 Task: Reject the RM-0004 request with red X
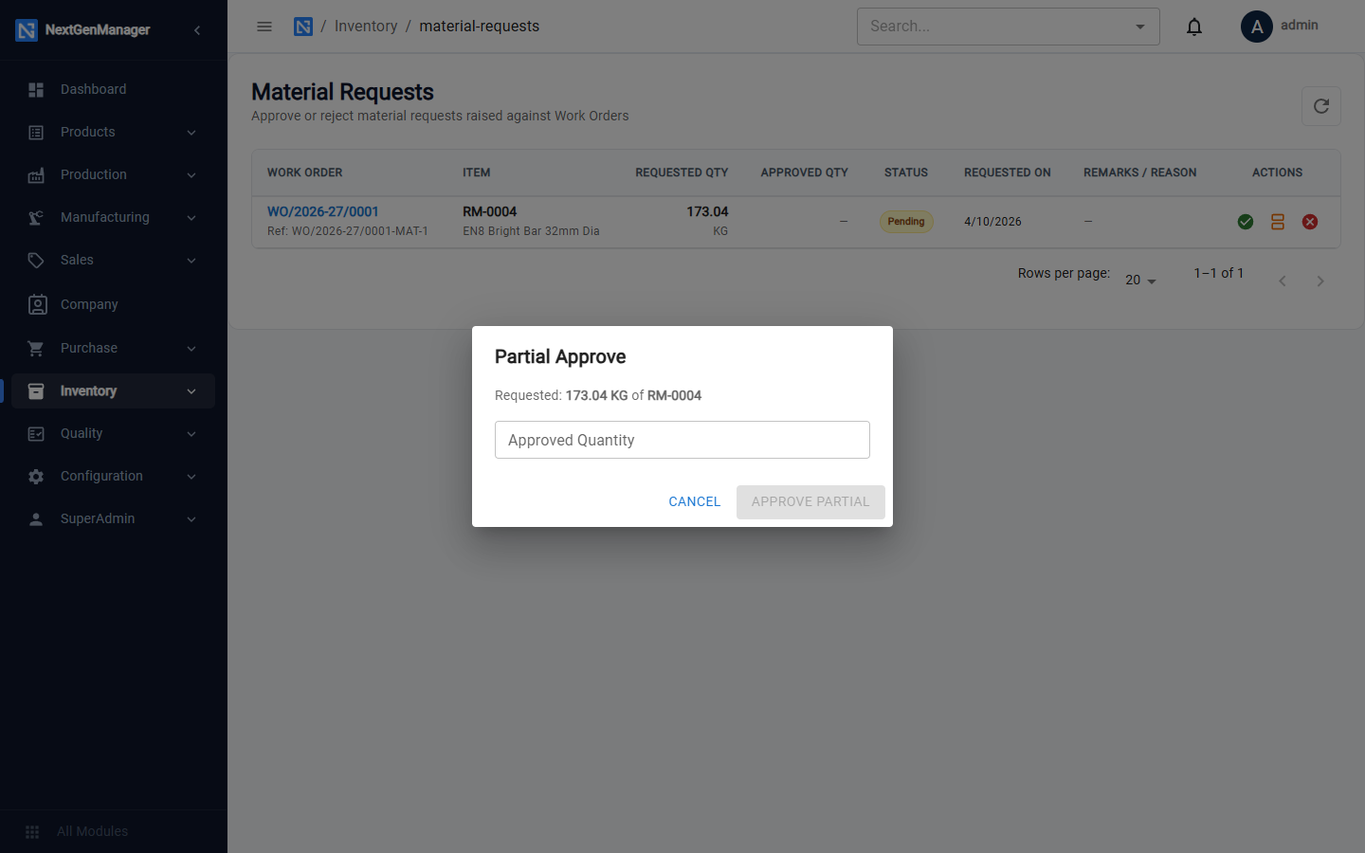[1310, 222]
